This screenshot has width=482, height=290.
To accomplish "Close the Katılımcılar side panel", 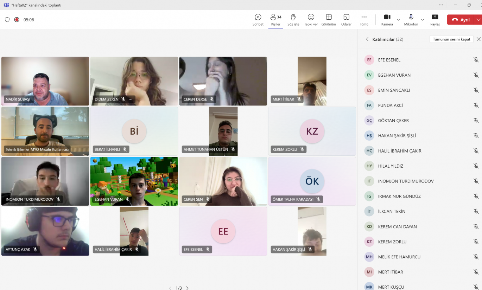I will click(478, 39).
